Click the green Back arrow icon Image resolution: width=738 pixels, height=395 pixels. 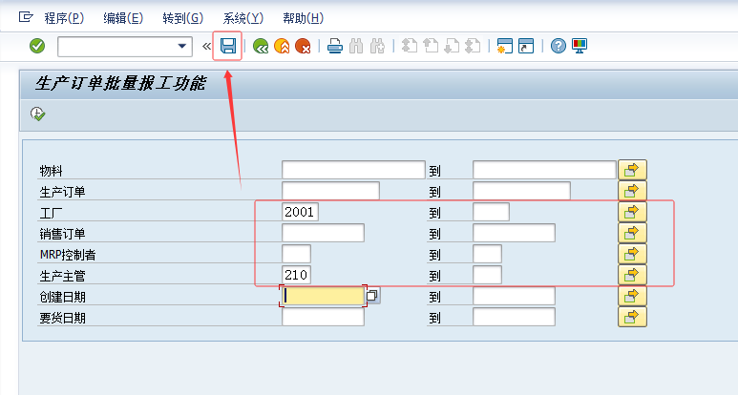click(261, 46)
